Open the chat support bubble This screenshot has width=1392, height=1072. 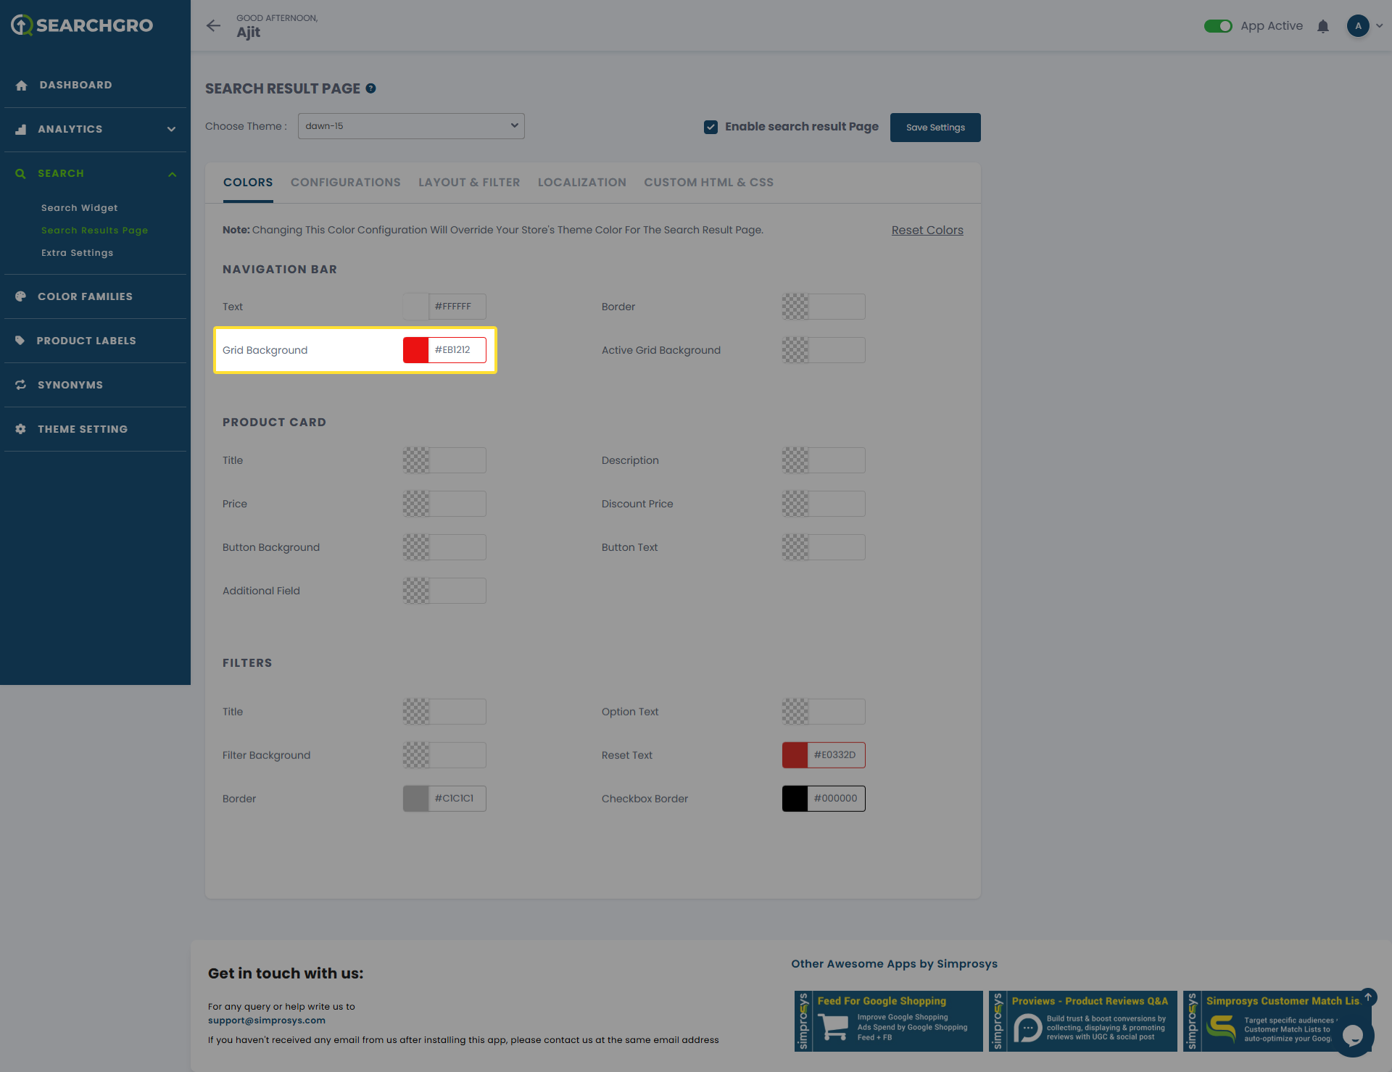click(x=1352, y=1035)
